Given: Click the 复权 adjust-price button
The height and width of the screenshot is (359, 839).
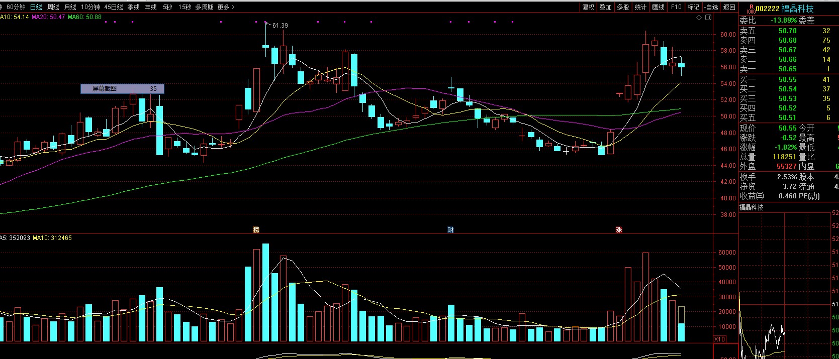Looking at the screenshot, I should 588,7.
